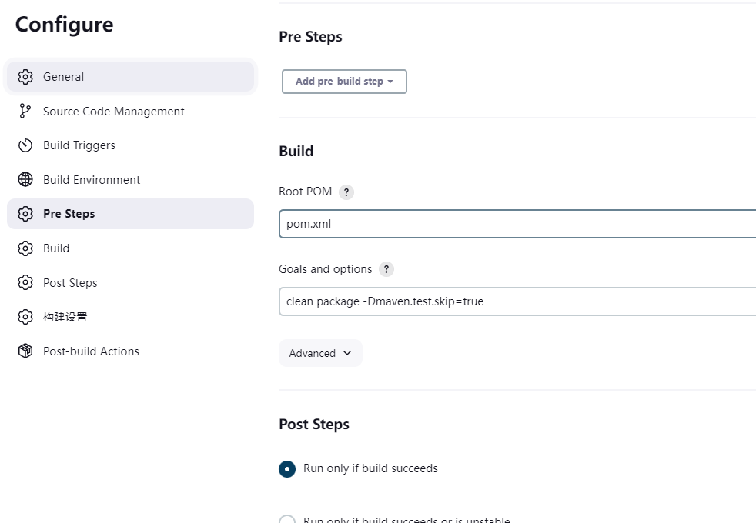This screenshot has height=523, width=756.
Task: Open help for Goals and options
Action: pos(386,269)
